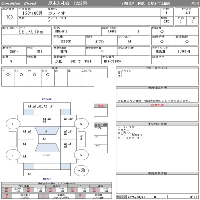Click the 修復内容 section header

tap(157, 105)
